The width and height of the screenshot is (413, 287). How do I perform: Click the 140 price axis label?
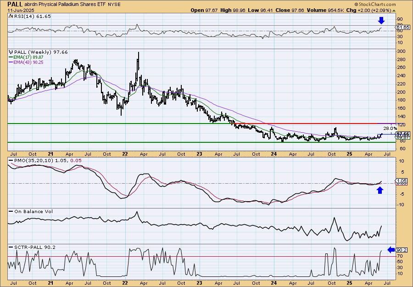402,116
